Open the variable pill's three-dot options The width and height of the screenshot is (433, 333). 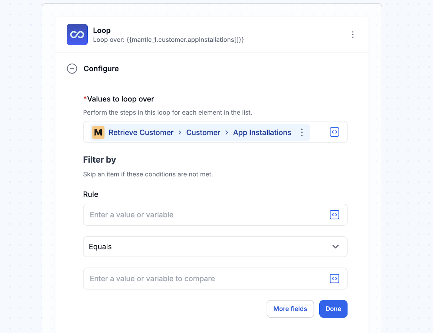[302, 133]
